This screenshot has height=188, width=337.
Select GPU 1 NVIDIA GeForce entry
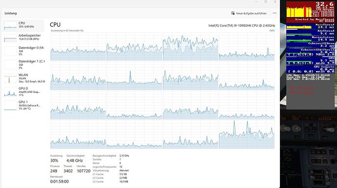pyautogui.click(x=23, y=105)
